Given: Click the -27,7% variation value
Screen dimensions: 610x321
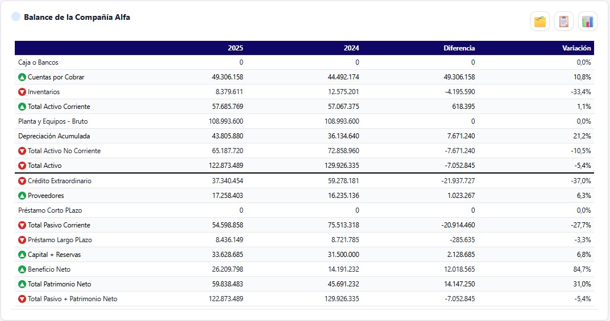Looking at the screenshot, I should (581, 225).
